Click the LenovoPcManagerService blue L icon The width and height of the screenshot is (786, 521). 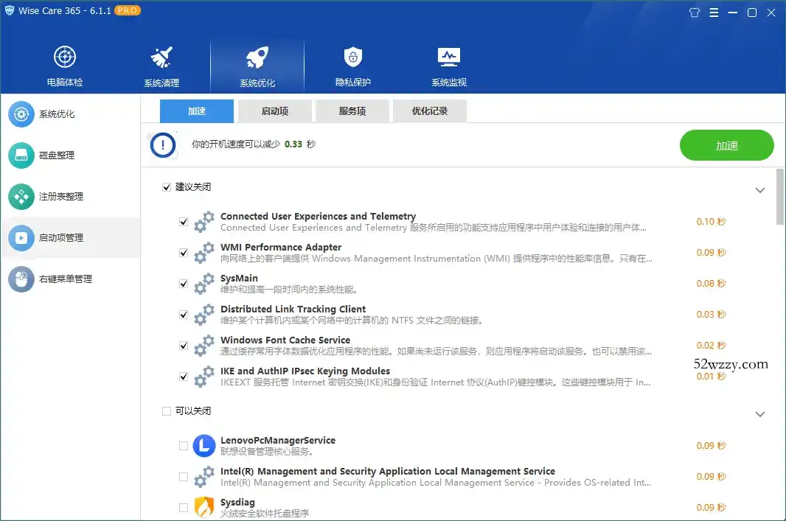[204, 445]
